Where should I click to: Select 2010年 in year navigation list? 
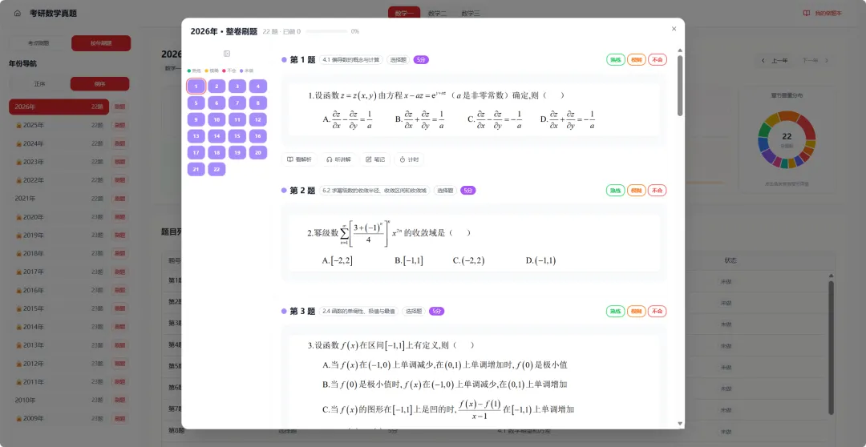pos(59,400)
